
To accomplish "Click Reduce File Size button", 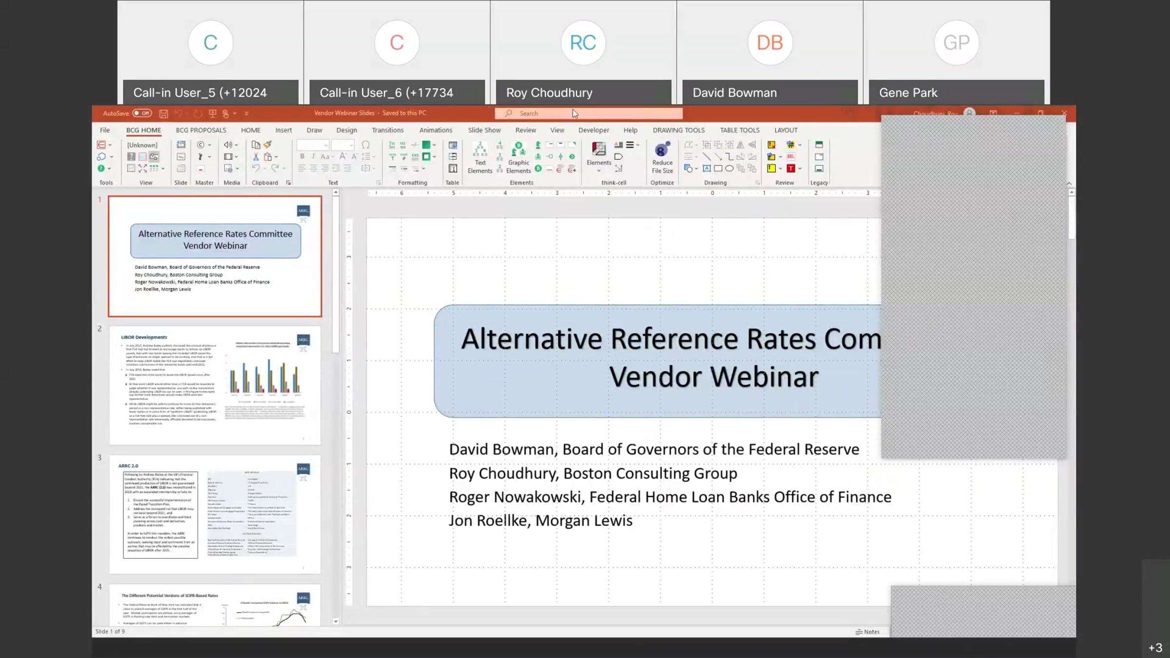I will point(662,157).
